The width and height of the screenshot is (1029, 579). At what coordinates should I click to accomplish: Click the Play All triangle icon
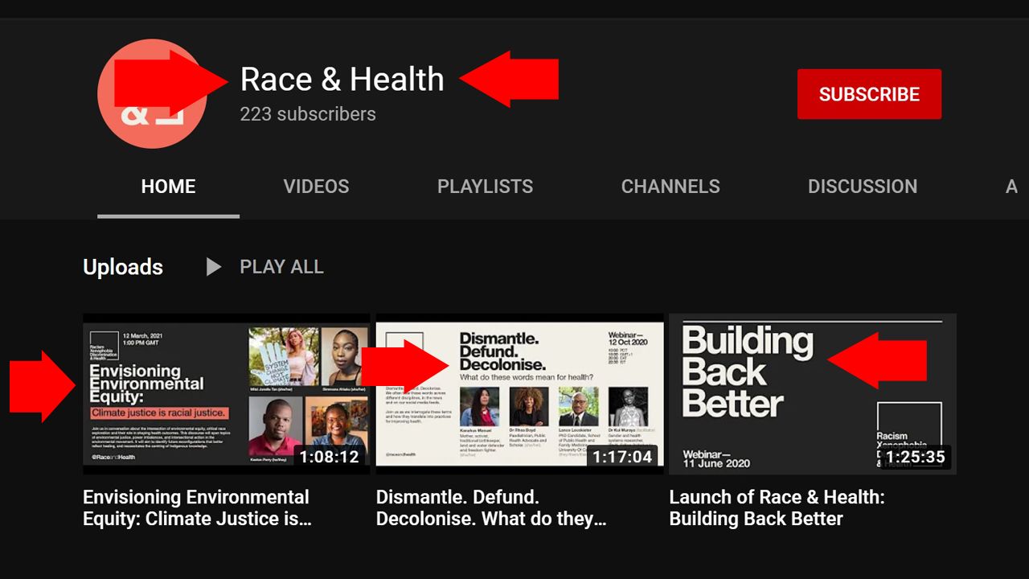tap(213, 267)
